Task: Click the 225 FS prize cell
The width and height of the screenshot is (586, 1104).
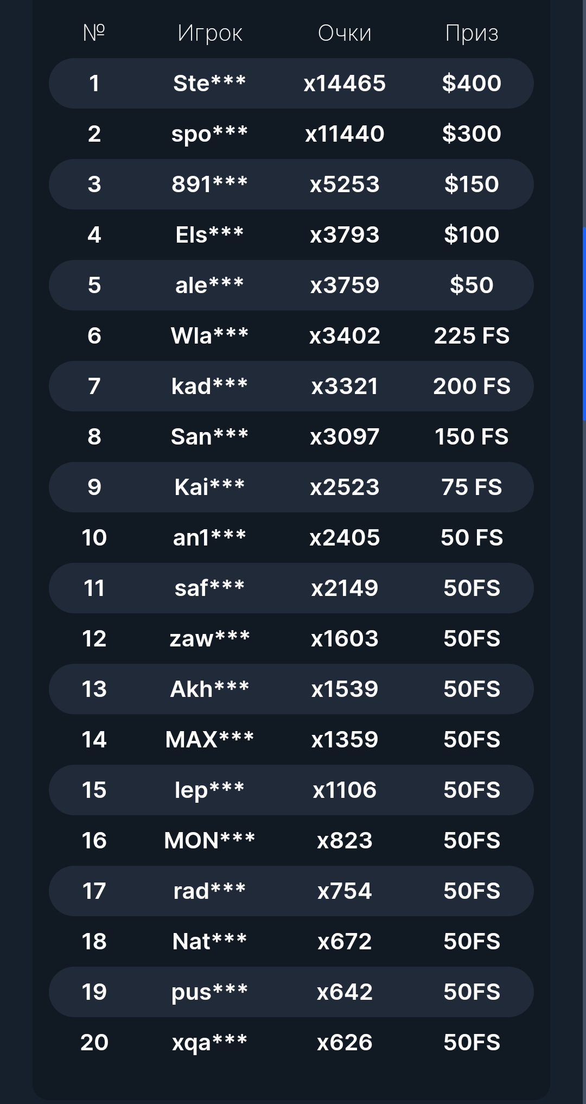Action: click(x=472, y=336)
